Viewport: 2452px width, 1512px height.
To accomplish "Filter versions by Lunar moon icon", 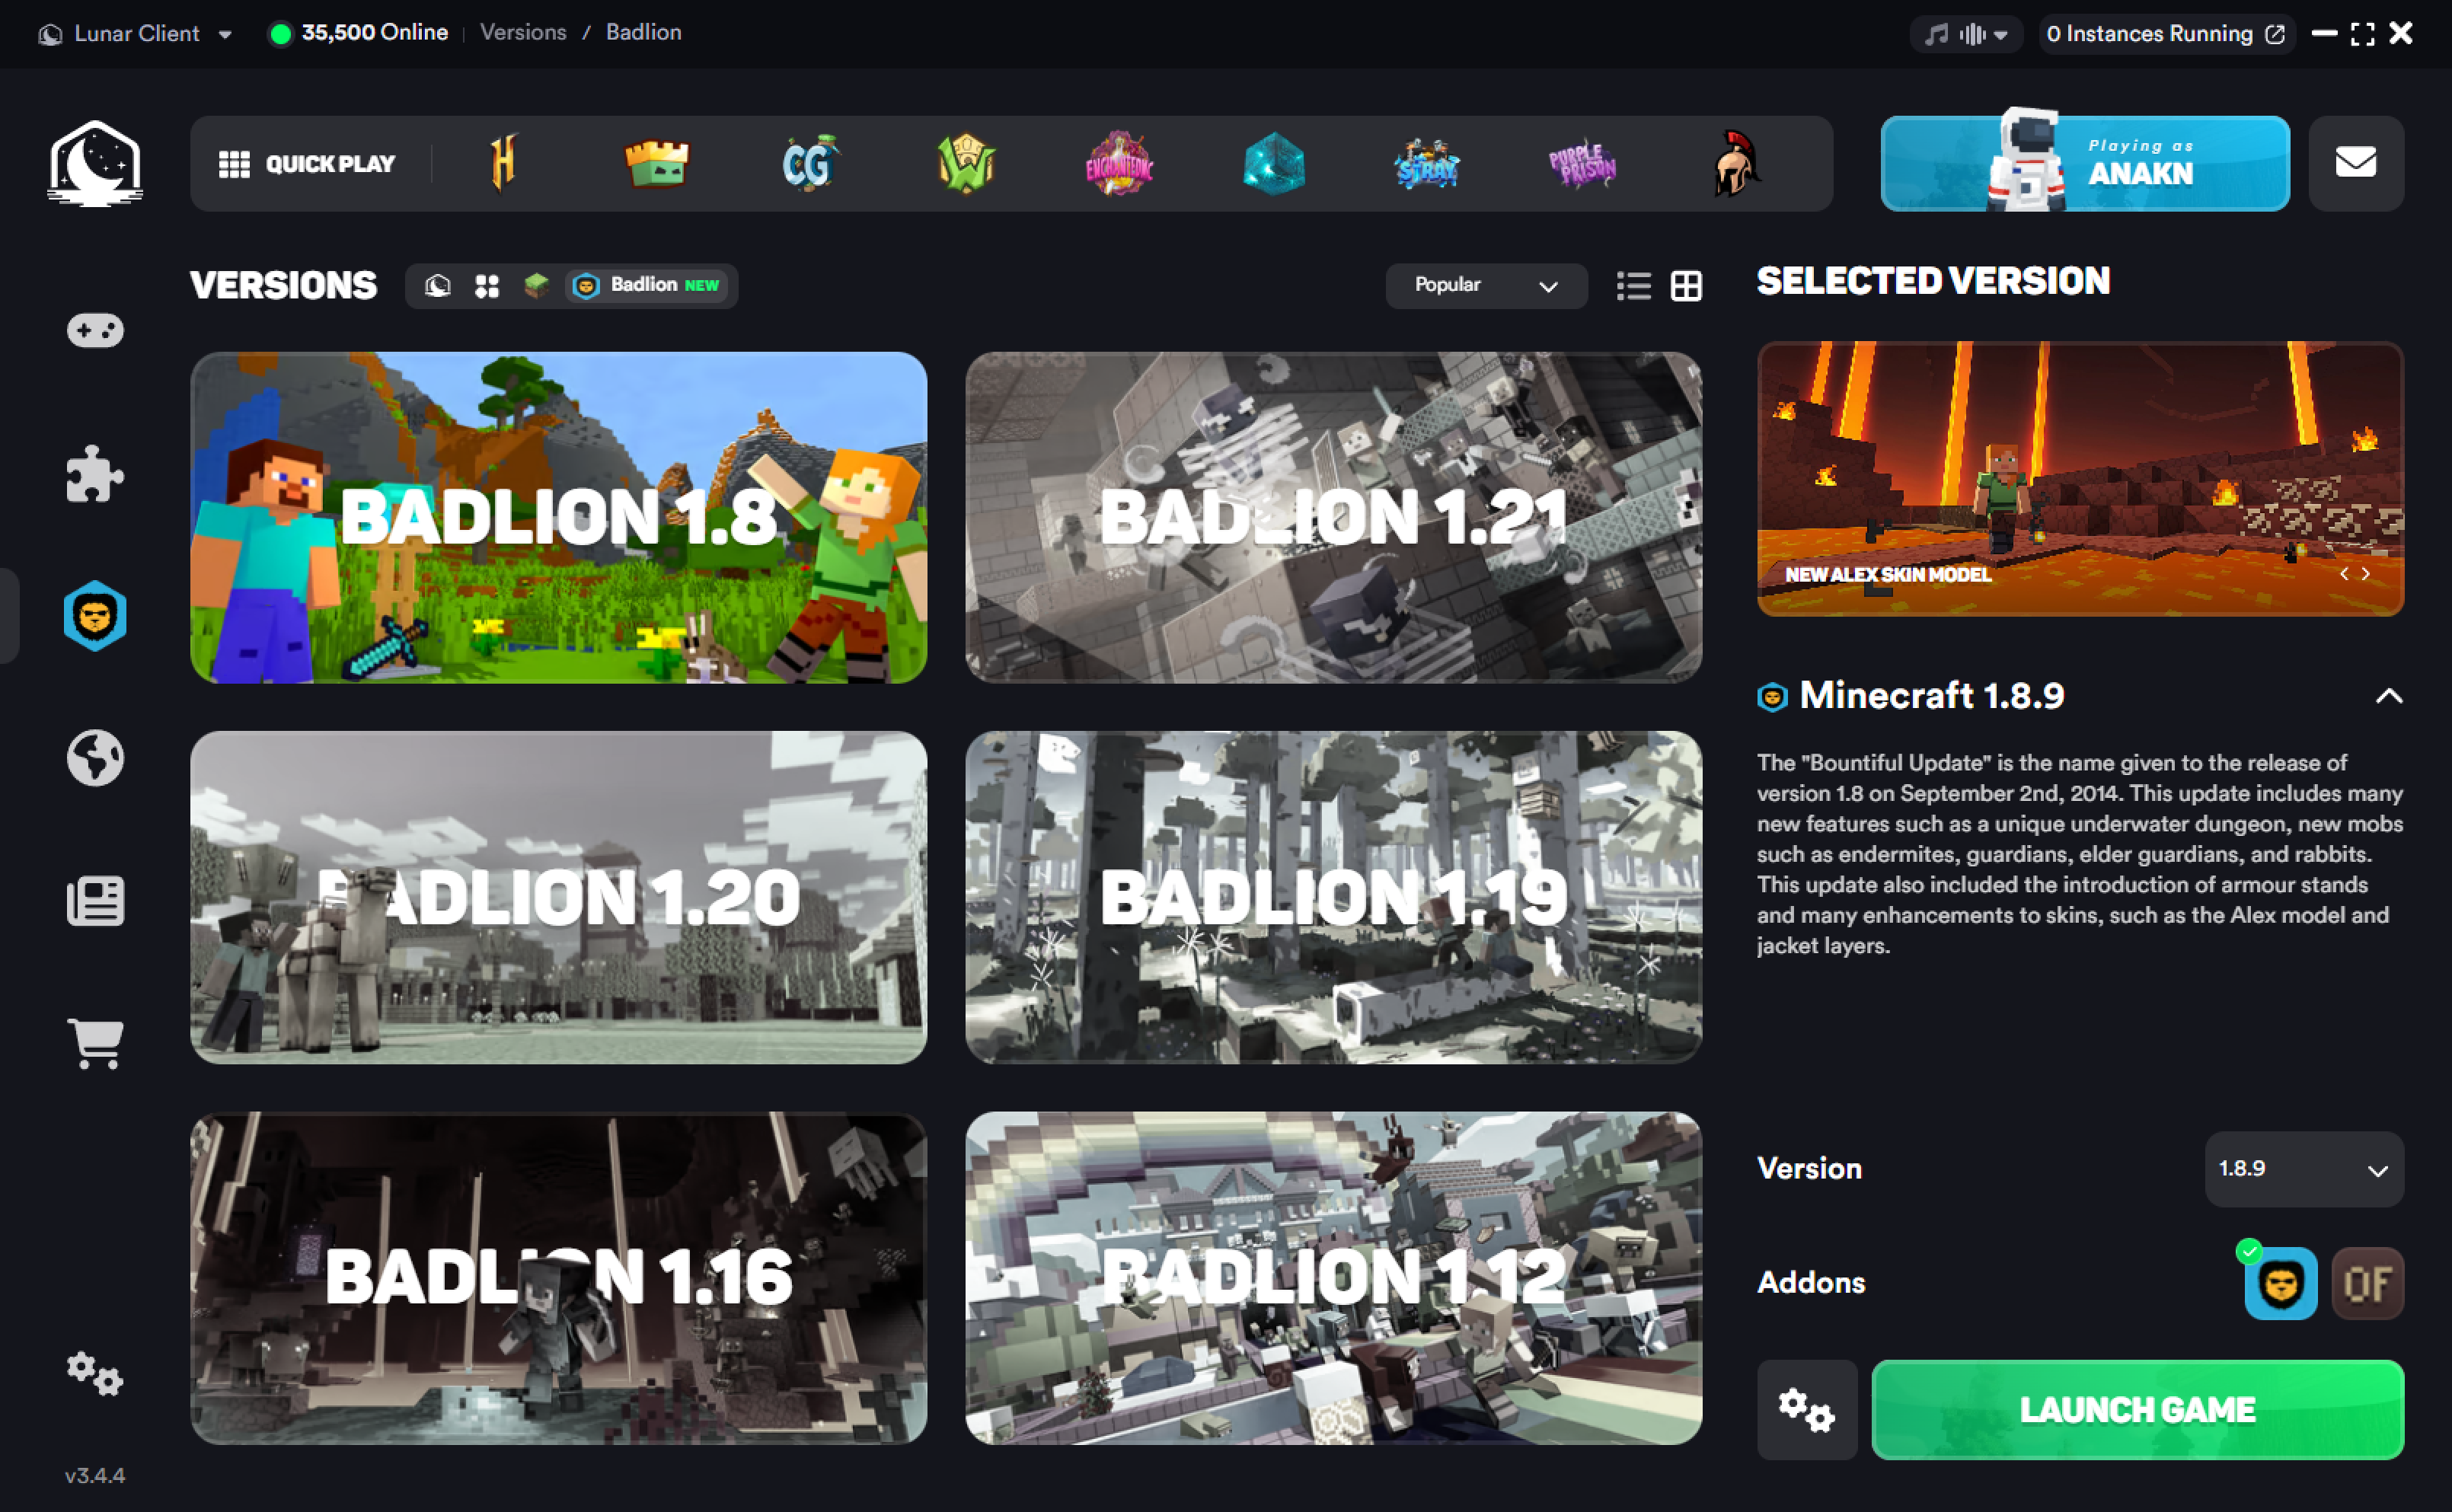I will pos(437,286).
